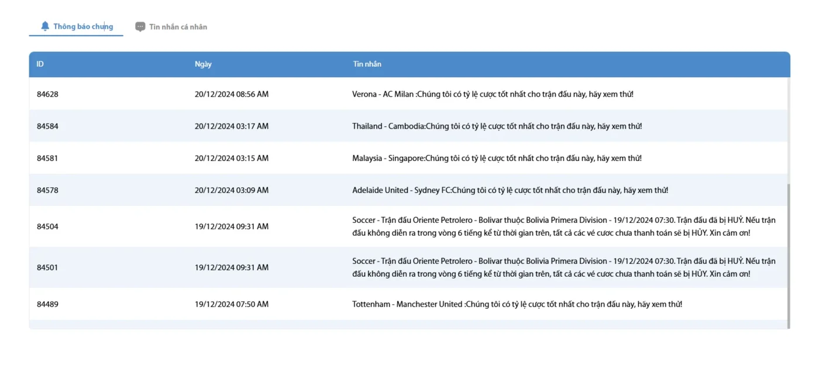
Task: Select ID cell 84501
Action: pos(47,267)
